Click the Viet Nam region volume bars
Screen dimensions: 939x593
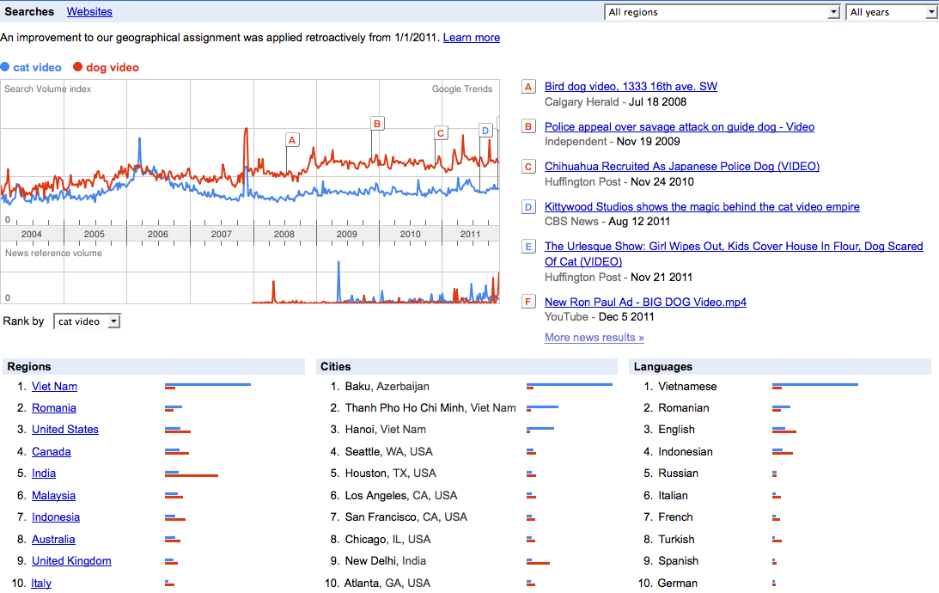pyautogui.click(x=208, y=387)
